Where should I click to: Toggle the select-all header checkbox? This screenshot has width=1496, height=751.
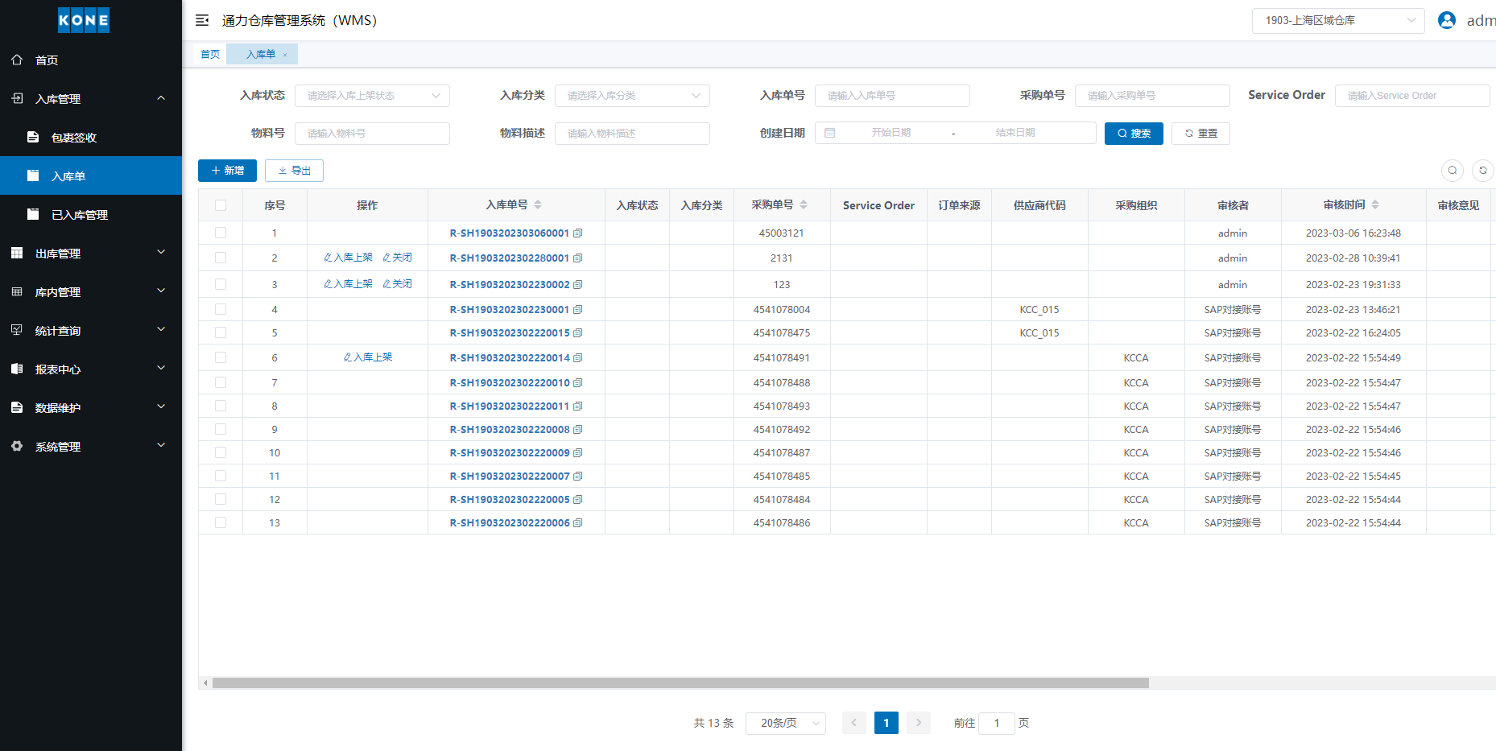click(221, 205)
